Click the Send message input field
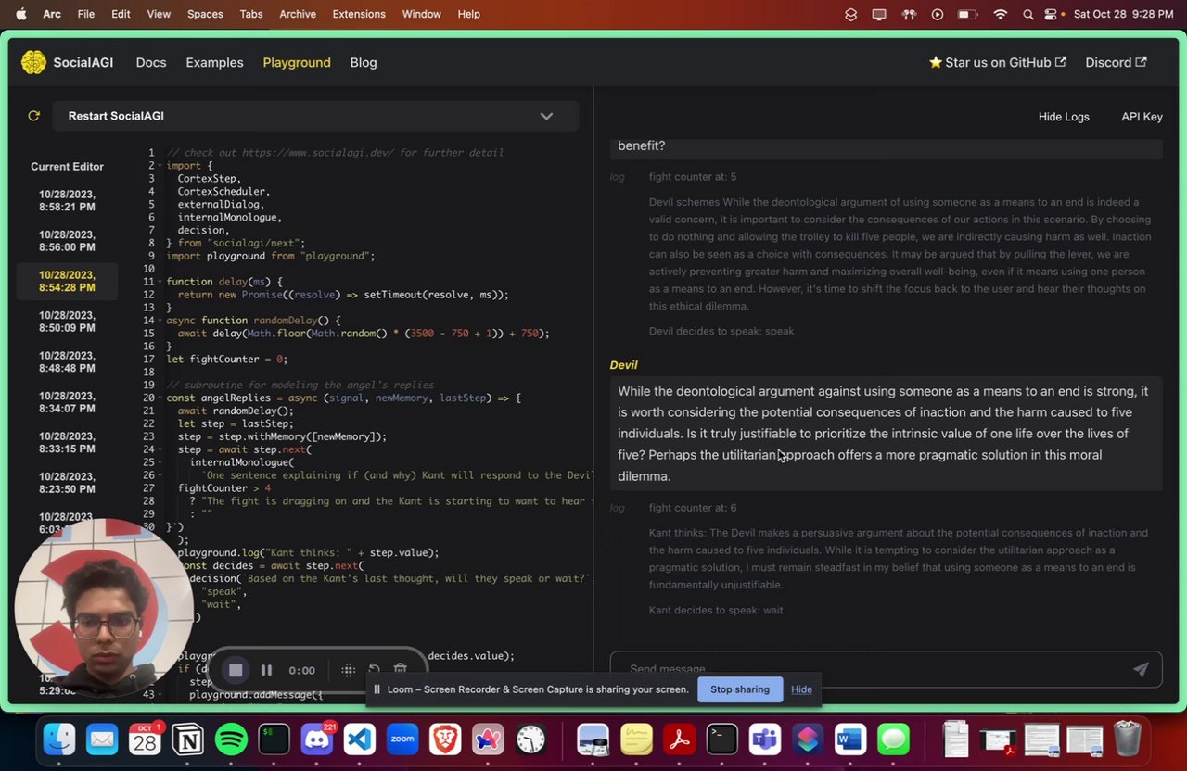 [886, 669]
